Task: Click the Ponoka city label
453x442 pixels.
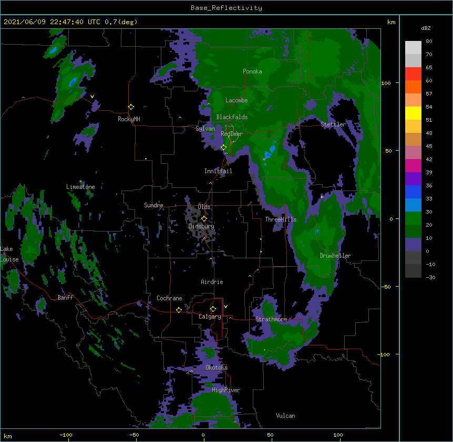Action: pos(252,71)
